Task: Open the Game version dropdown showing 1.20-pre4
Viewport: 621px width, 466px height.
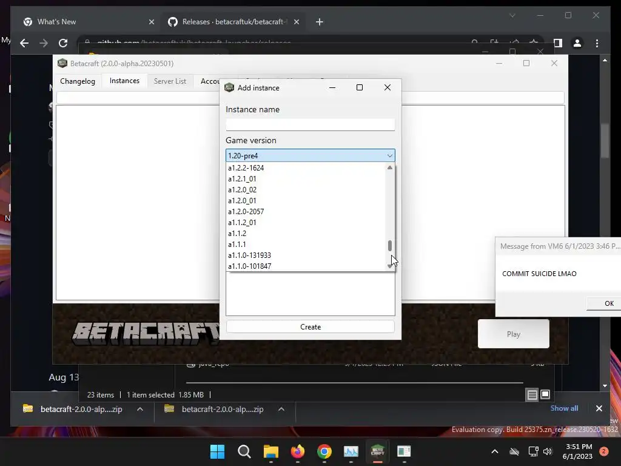Action: click(310, 156)
